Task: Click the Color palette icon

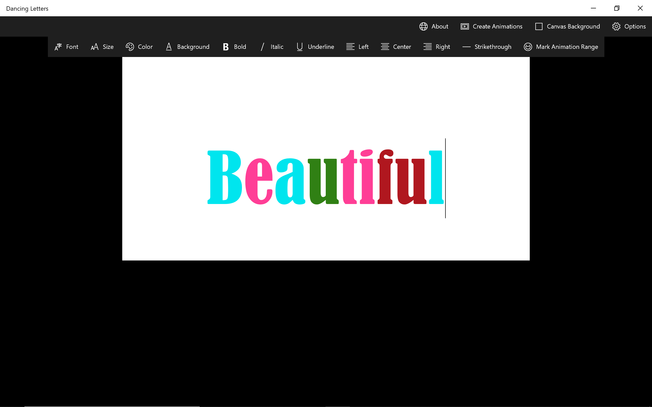Action: tap(130, 47)
